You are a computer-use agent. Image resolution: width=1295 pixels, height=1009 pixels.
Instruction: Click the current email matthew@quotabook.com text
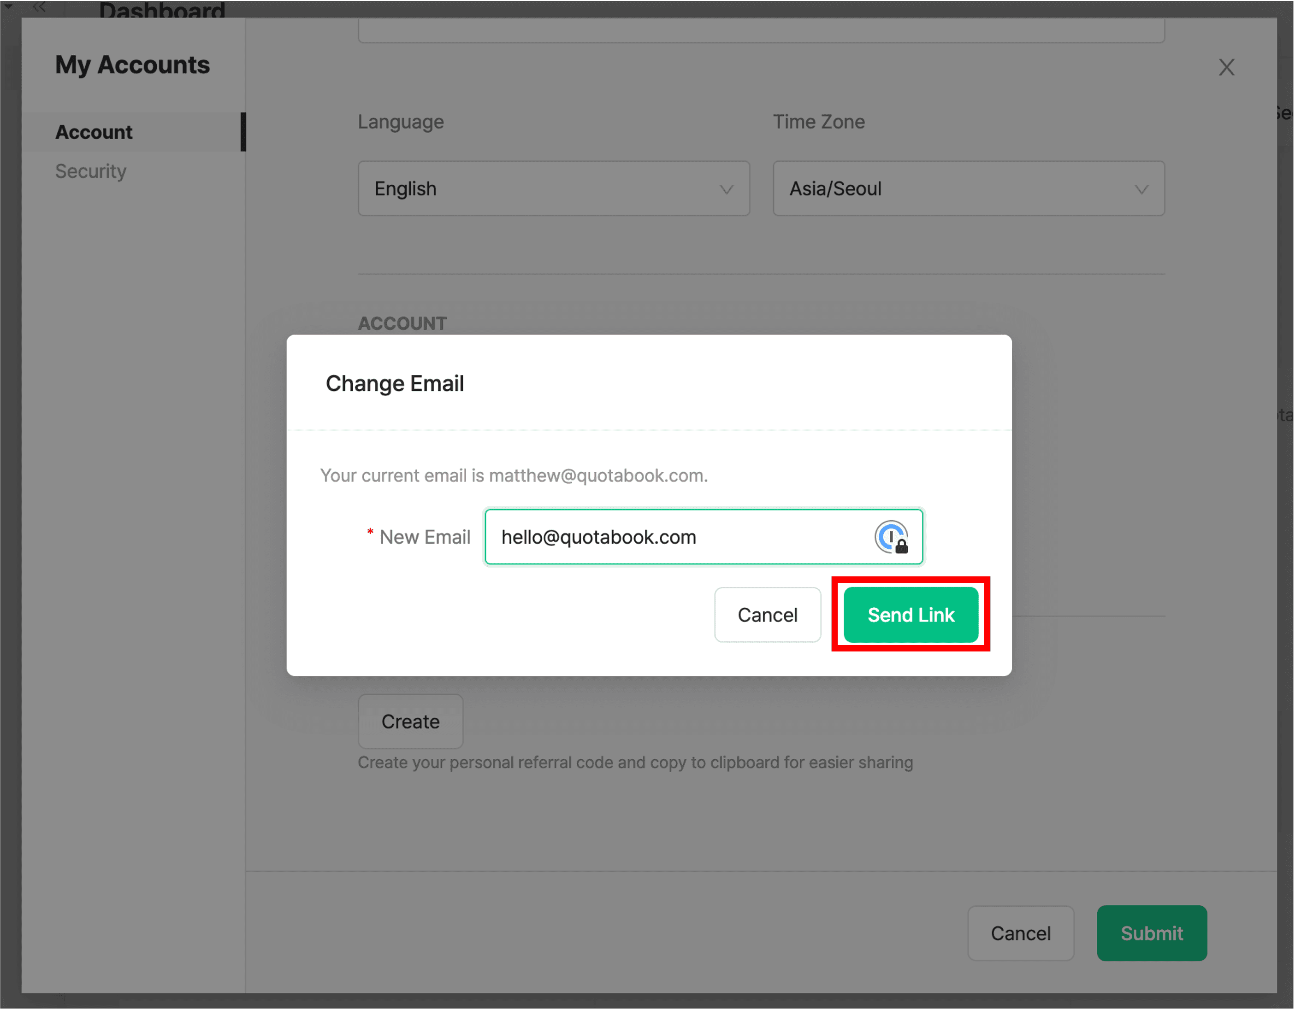[597, 475]
